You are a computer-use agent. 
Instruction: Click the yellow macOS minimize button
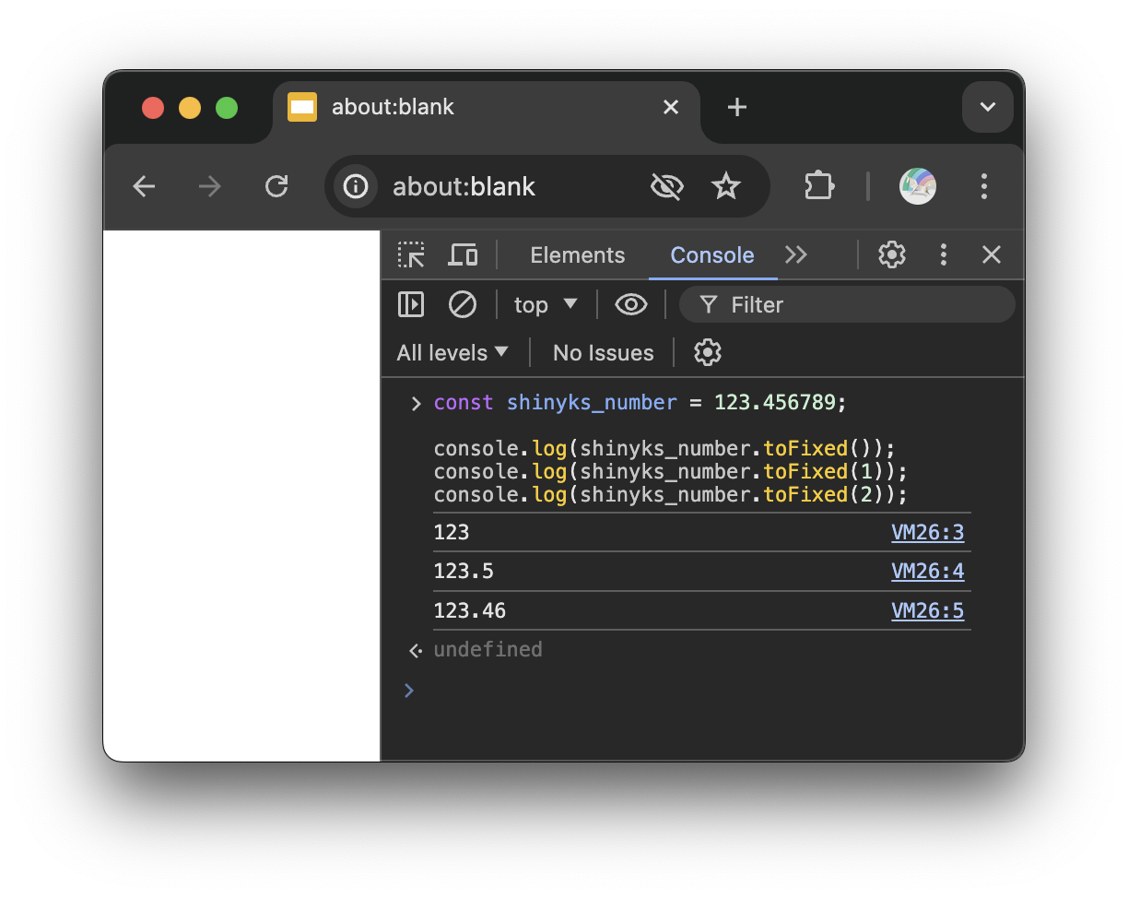click(190, 108)
